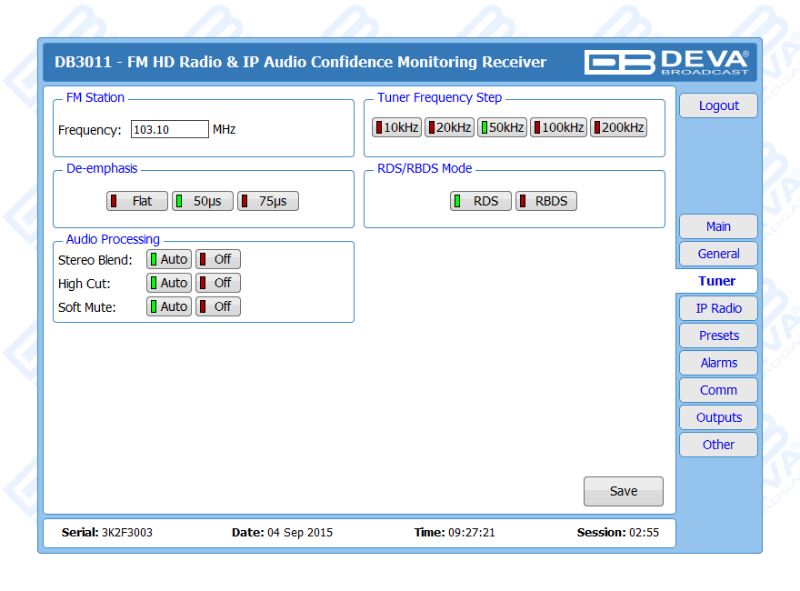
Task: Save the tuner settings
Action: [623, 491]
